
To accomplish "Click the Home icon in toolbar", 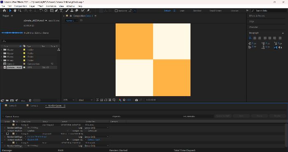I will (4, 11).
